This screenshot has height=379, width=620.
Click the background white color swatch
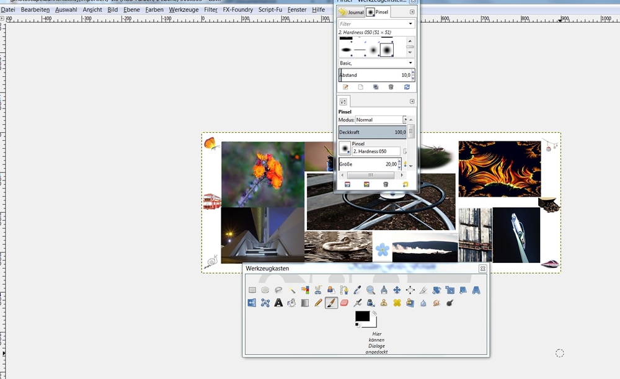pos(373,324)
